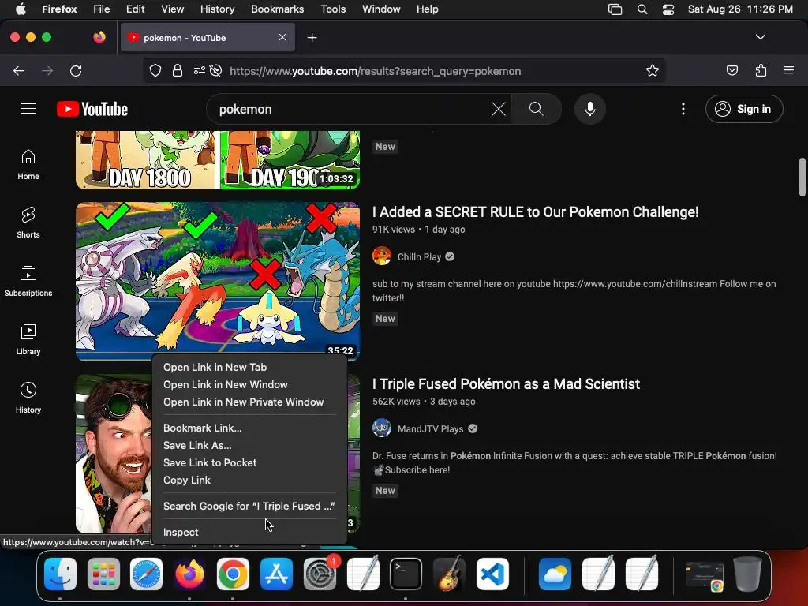The height and width of the screenshot is (606, 808).
Task: Click the search magnifier button
Action: [x=537, y=109]
